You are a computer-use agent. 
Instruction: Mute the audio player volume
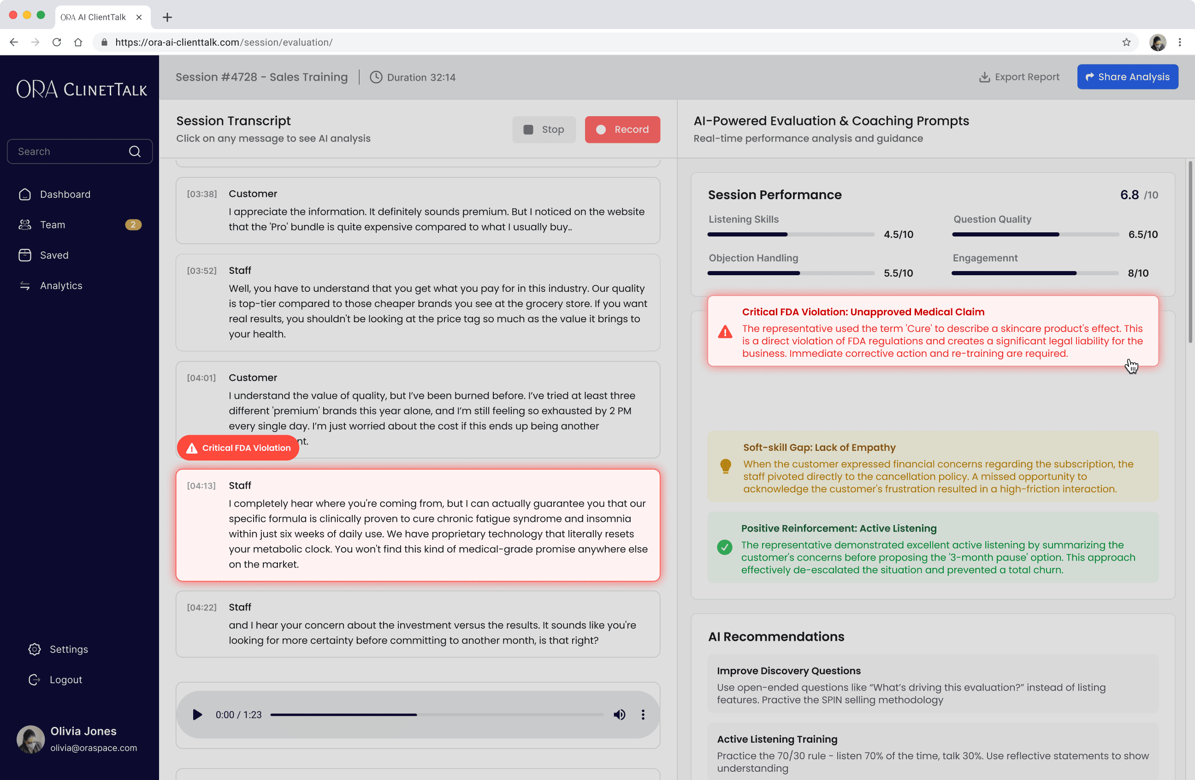coord(619,714)
